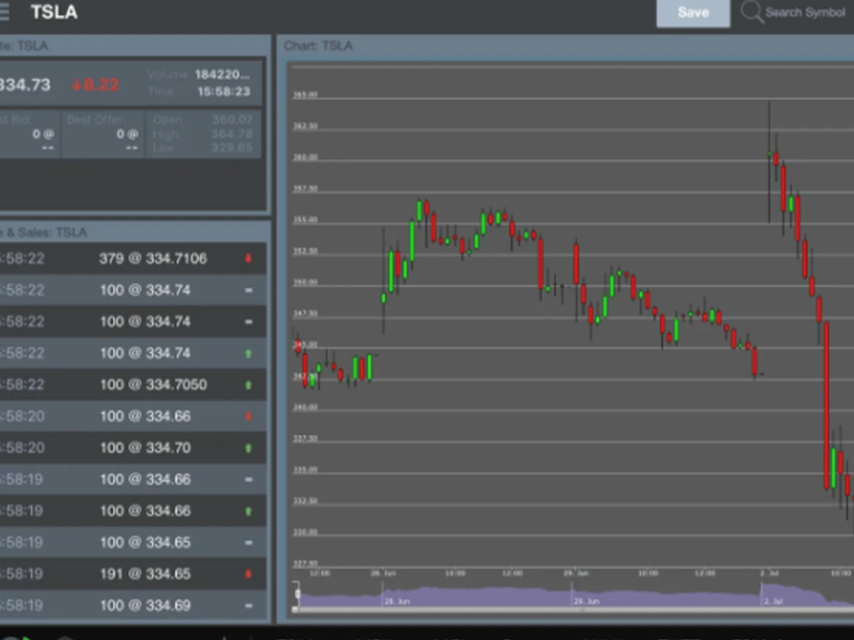
Task: Click the Volume value 184220
Action: tap(222, 75)
